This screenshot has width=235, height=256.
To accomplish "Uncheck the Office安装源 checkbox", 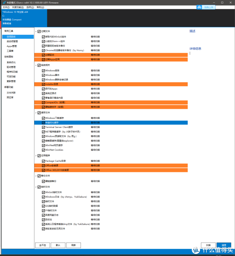I will tap(44, 166).
